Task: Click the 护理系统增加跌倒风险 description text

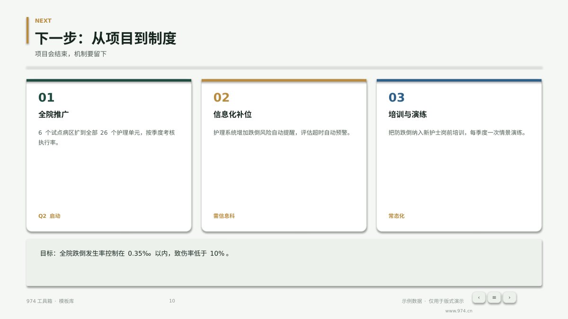Action: click(283, 132)
